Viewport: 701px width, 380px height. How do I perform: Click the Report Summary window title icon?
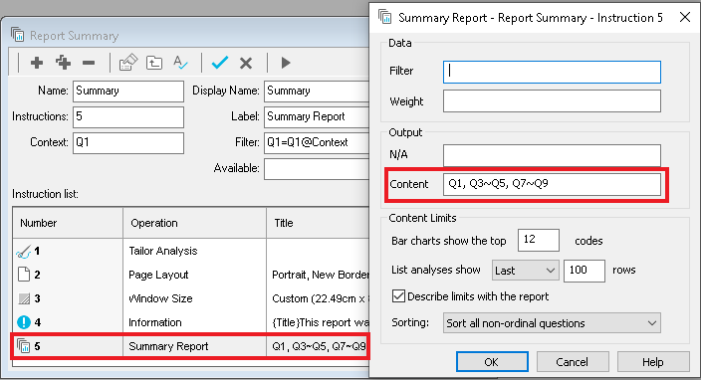coord(18,35)
